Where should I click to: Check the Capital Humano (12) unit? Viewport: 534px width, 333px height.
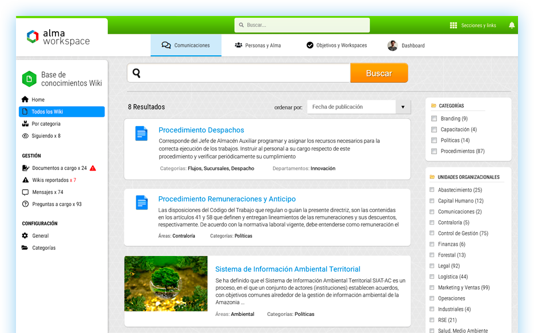pyautogui.click(x=432, y=201)
